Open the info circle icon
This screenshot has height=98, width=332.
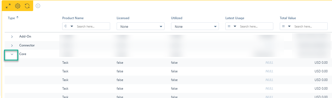click(x=38, y=6)
